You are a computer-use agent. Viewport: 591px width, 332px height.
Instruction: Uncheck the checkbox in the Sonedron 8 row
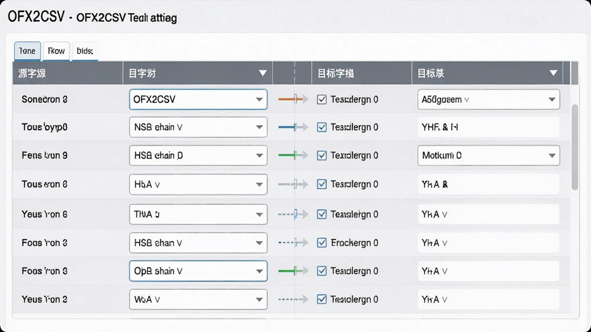[x=321, y=99]
